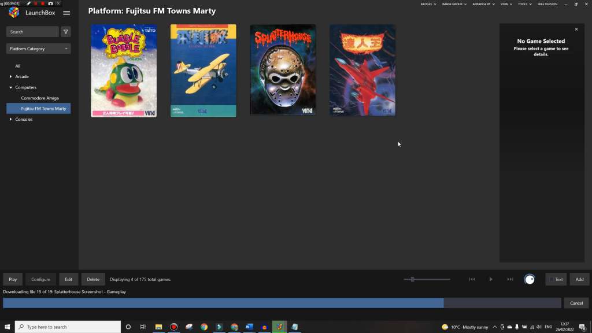592x333 pixels.
Task: Select All in the platform list
Action: coord(18,66)
